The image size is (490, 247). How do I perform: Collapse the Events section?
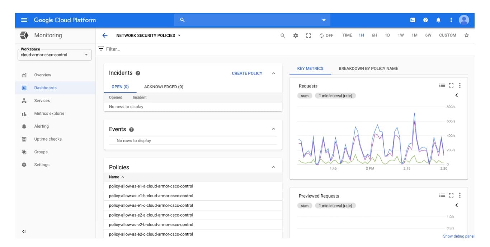(274, 129)
